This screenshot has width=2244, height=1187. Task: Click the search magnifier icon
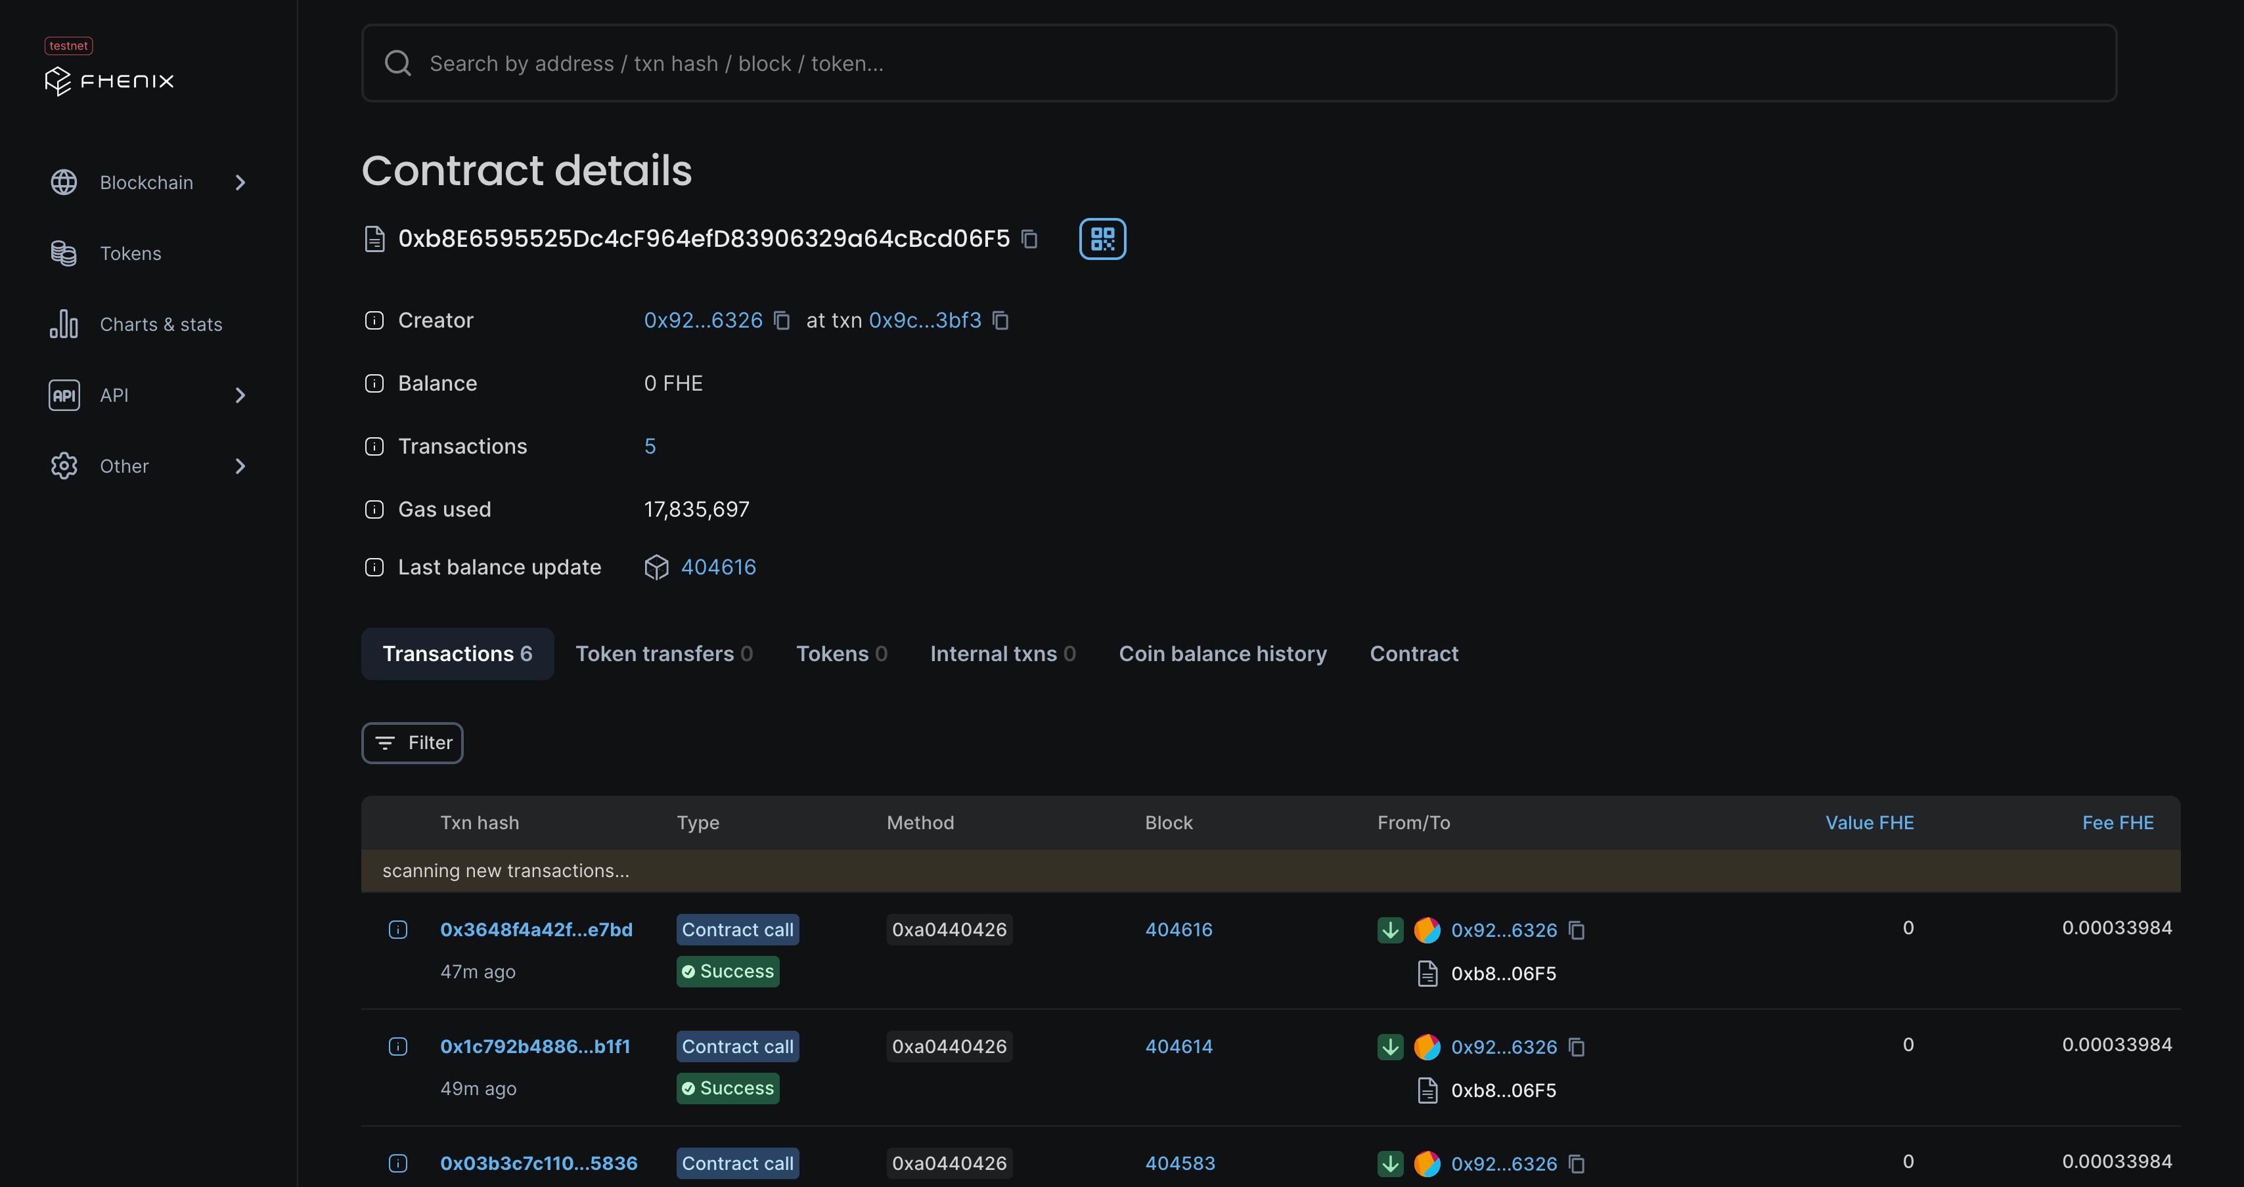coord(398,63)
